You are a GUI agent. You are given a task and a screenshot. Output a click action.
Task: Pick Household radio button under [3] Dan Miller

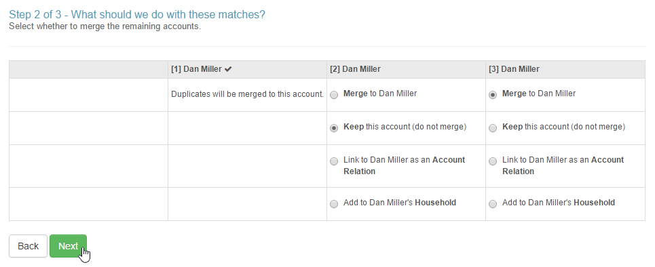493,204
